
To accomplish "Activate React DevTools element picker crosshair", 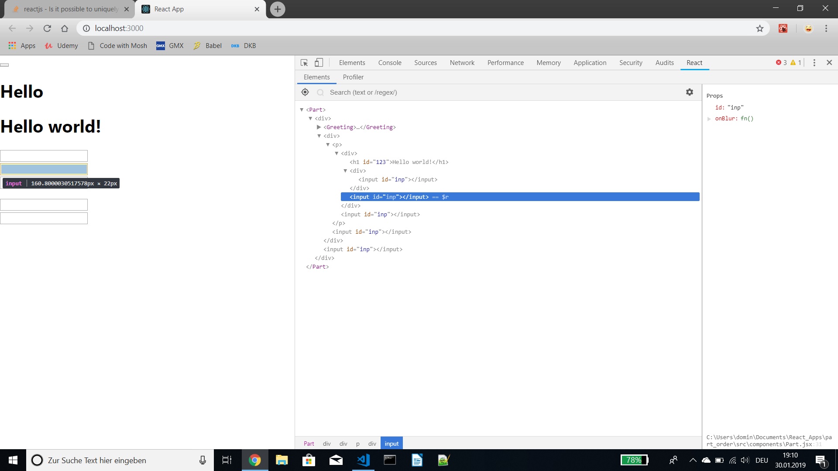I will tap(305, 92).
